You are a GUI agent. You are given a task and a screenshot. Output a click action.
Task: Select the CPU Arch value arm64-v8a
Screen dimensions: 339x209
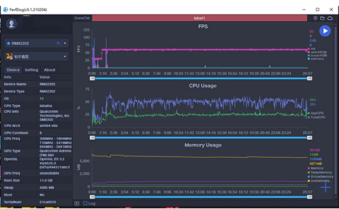click(x=49, y=126)
